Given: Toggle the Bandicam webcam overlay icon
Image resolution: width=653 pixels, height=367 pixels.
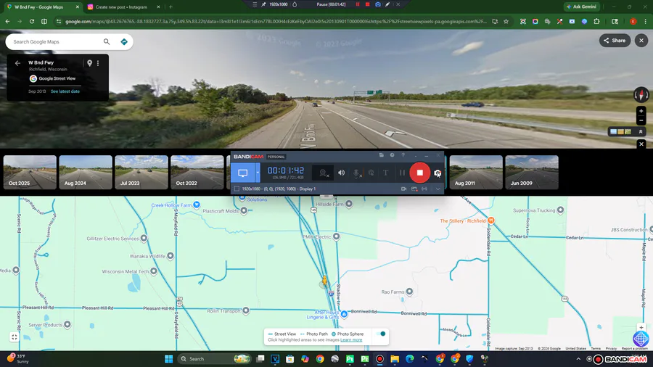Looking at the screenshot, I should coord(324,173).
